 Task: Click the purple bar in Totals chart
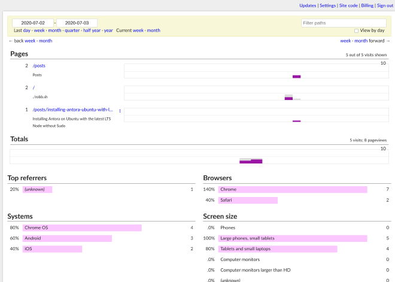coord(251,162)
